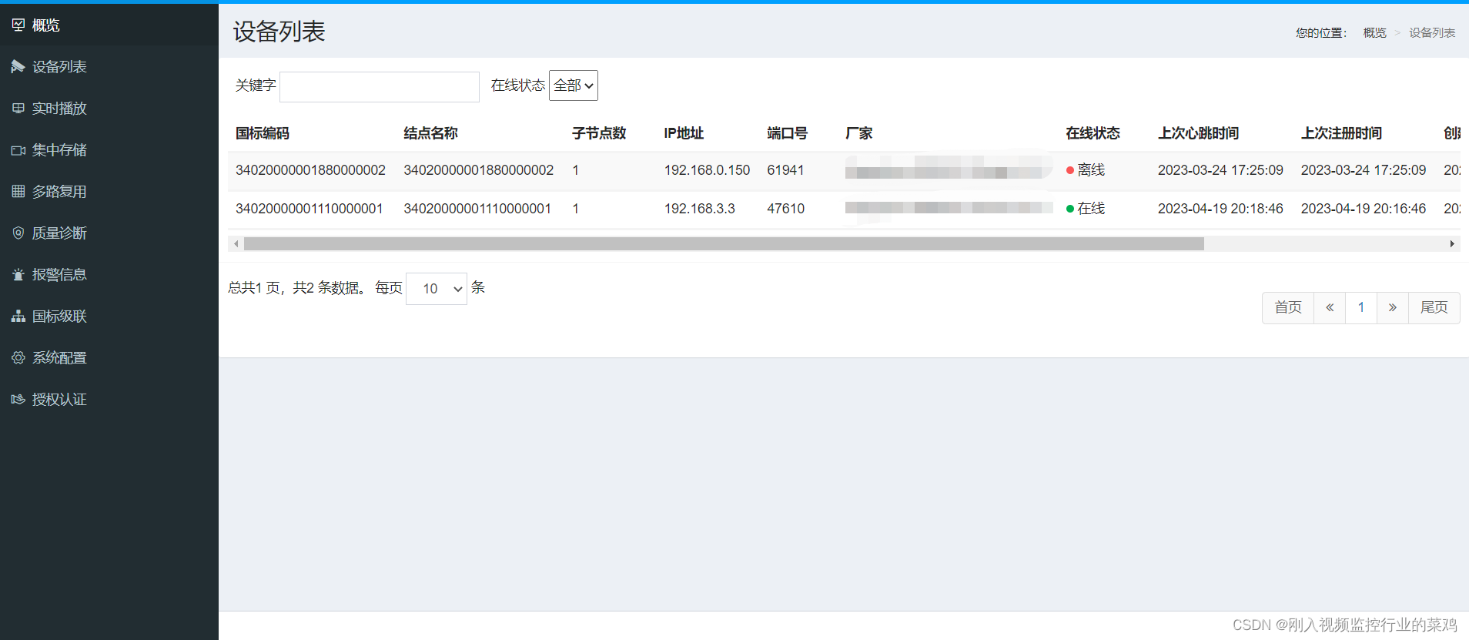Click the scrollbar right arrow
This screenshot has width=1469, height=640.
pyautogui.click(x=1452, y=244)
